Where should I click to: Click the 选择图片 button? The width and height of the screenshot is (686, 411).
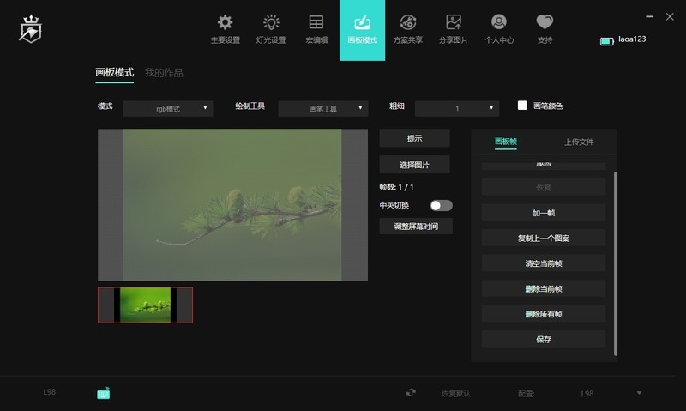coord(414,165)
